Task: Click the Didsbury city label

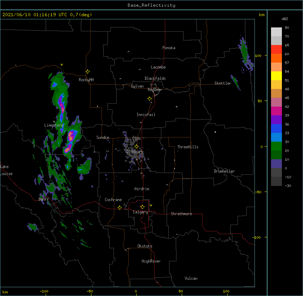Action: point(135,152)
